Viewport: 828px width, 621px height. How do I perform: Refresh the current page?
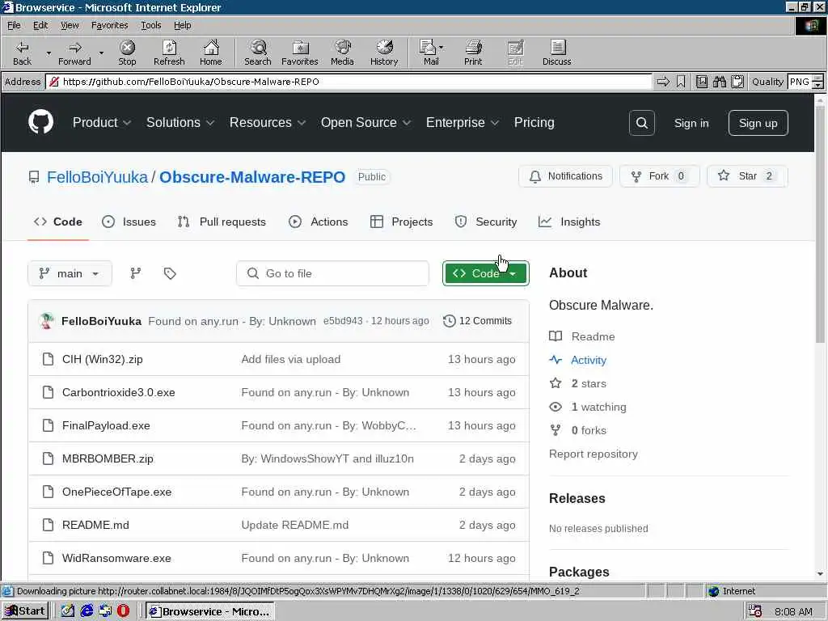(x=169, y=53)
